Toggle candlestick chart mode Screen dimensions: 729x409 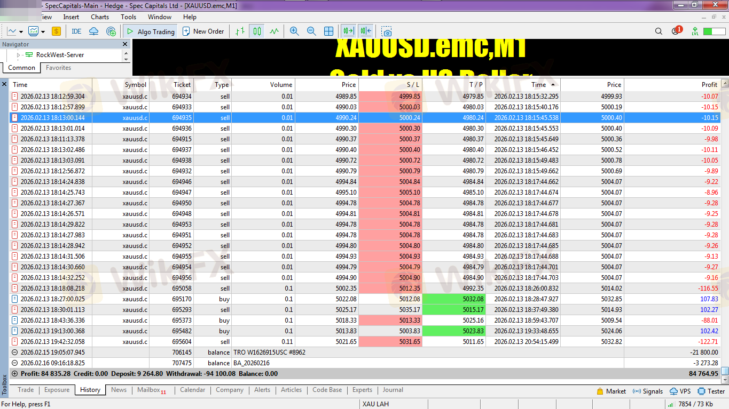257,31
